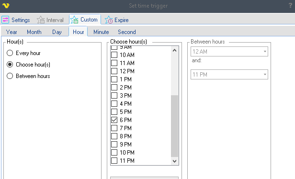The image size is (295, 179).
Task: Uncheck the 6 PM checkbox
Action: pyautogui.click(x=114, y=120)
